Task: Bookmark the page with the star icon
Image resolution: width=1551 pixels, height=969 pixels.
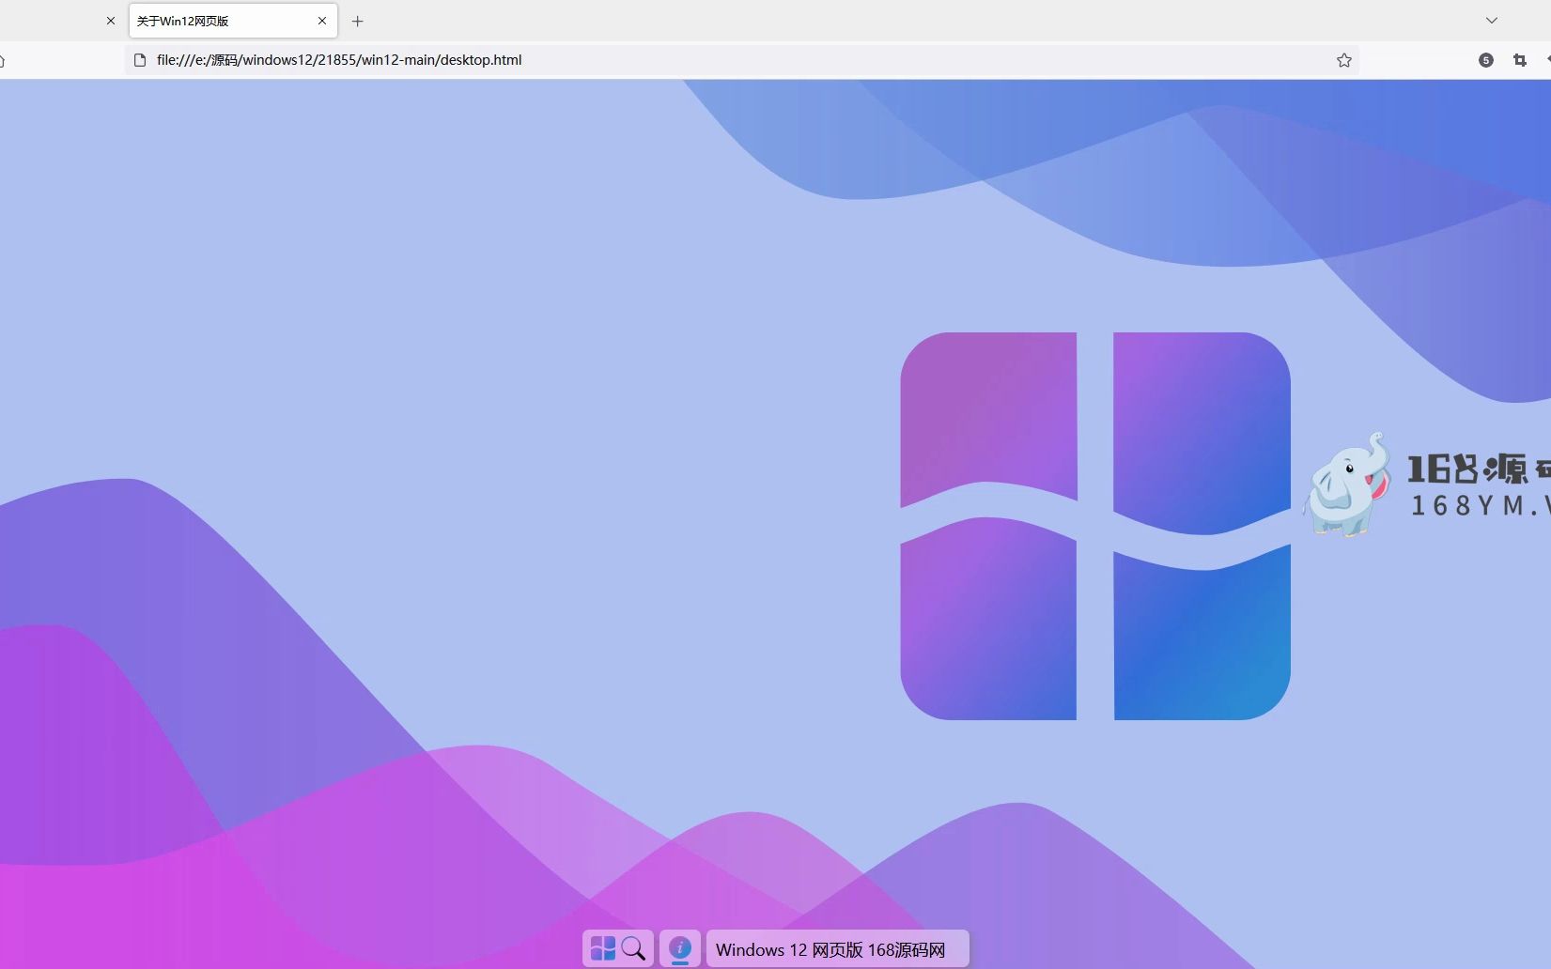Action: pyautogui.click(x=1343, y=60)
